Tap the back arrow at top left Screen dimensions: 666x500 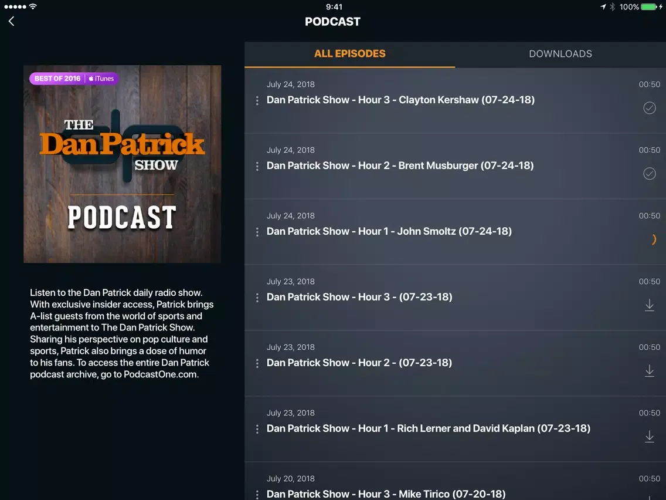pyautogui.click(x=12, y=21)
